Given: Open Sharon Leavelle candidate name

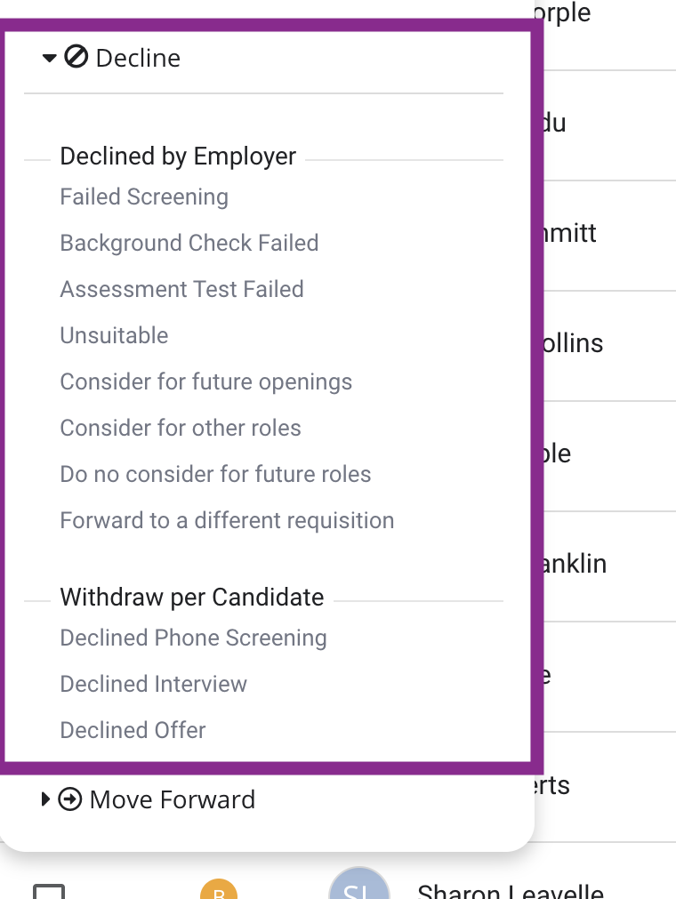Looking at the screenshot, I should (x=511, y=890).
